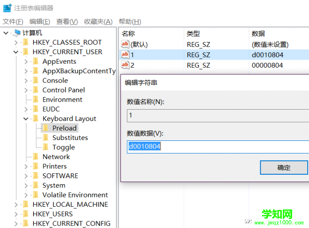Click the string value icon for entry 2
Viewport: 309px width, 228px height.
[x=125, y=65]
